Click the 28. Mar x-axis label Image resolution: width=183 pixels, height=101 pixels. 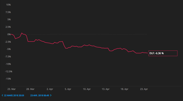tap(30, 89)
